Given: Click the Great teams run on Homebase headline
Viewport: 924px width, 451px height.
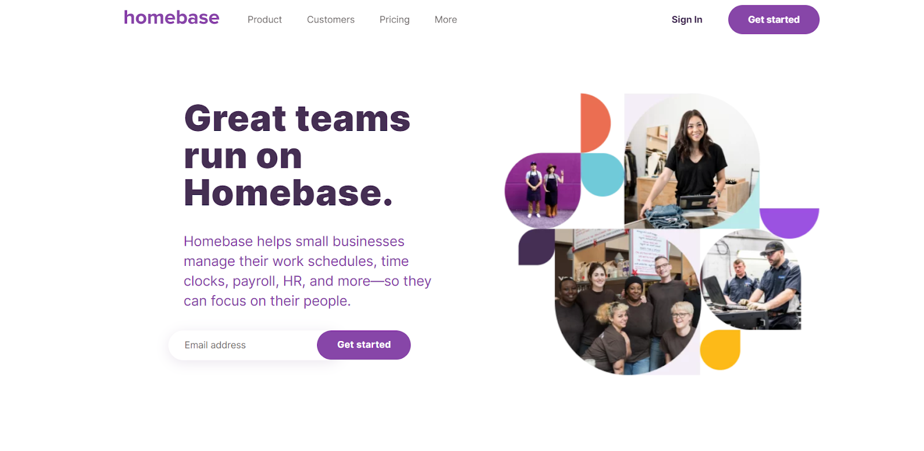Looking at the screenshot, I should 297,156.
